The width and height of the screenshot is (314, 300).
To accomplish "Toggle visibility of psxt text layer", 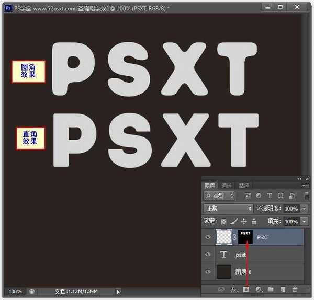I will click(208, 255).
